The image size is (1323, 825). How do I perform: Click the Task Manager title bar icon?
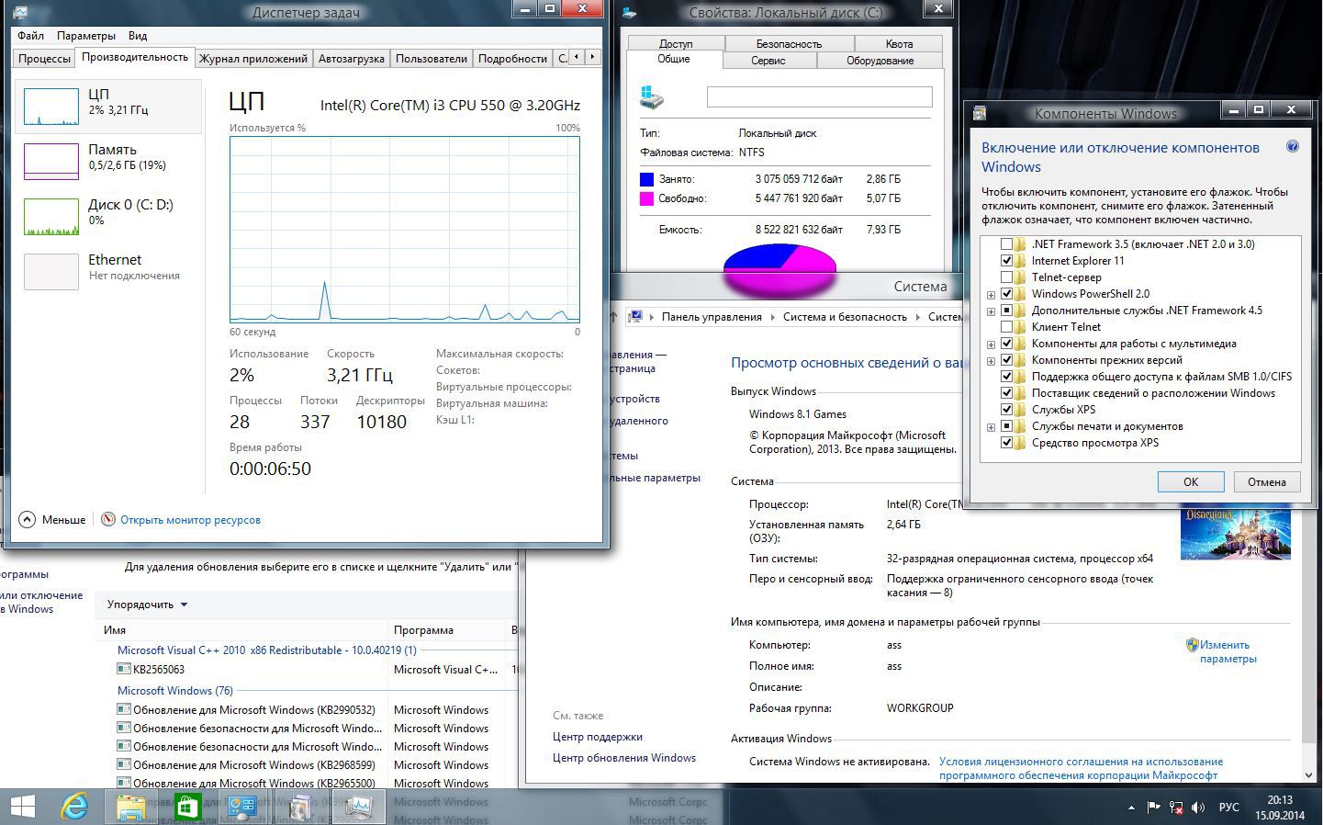[21, 12]
